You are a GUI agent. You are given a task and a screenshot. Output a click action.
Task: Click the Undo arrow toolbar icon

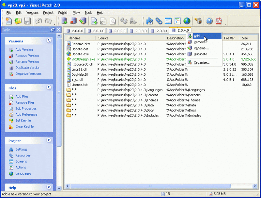pyautogui.click(x=38, y=21)
